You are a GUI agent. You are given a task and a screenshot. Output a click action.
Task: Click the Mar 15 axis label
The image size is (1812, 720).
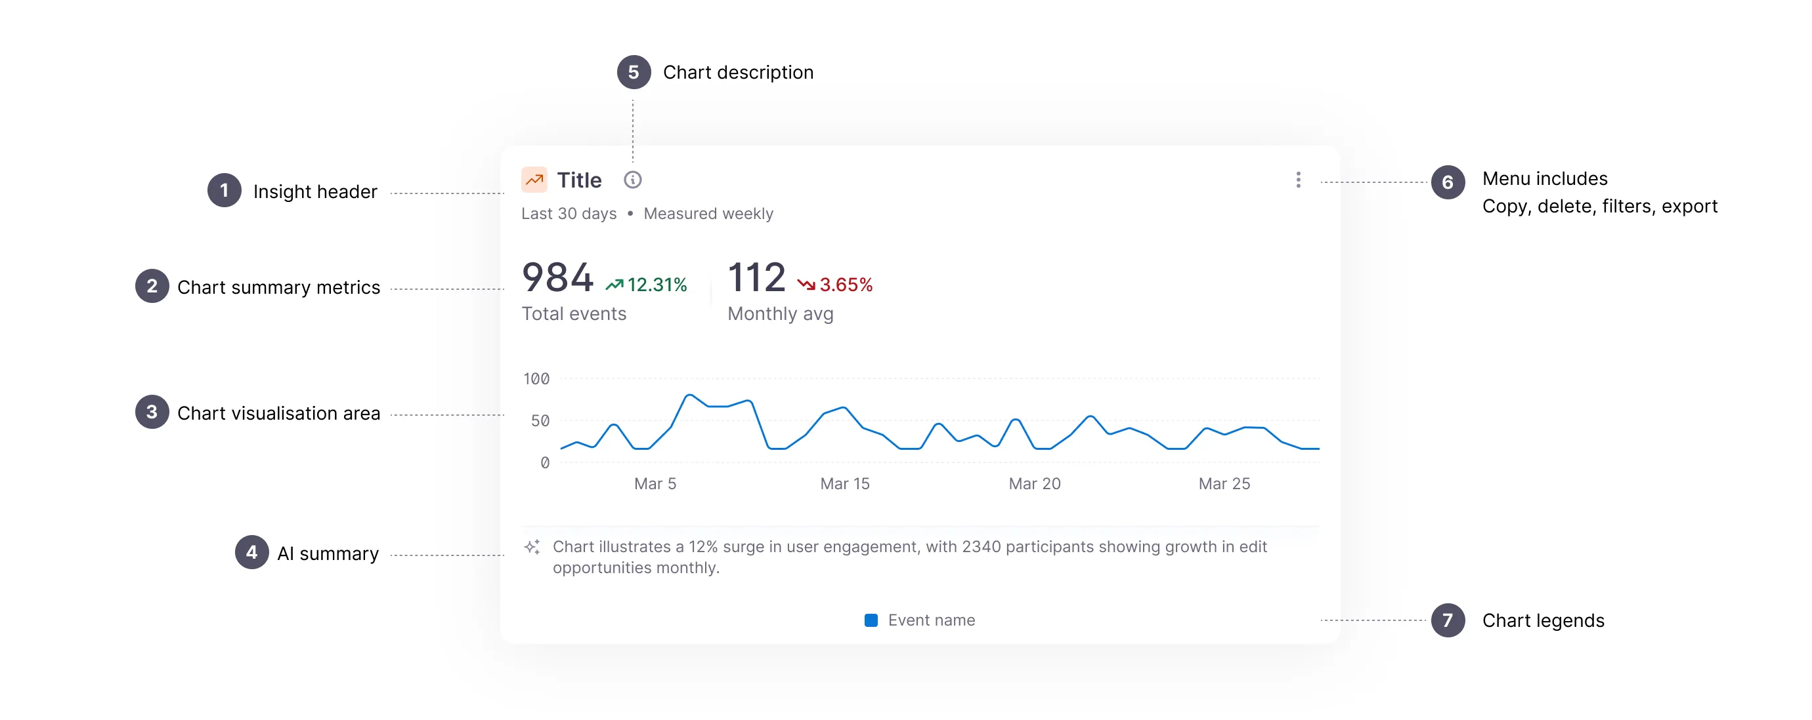(845, 484)
